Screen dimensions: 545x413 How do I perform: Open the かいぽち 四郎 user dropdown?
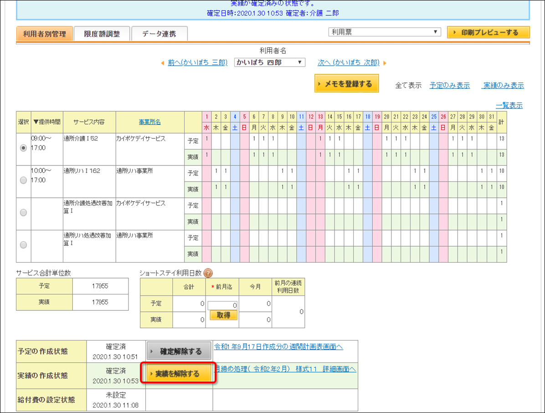[x=269, y=62]
